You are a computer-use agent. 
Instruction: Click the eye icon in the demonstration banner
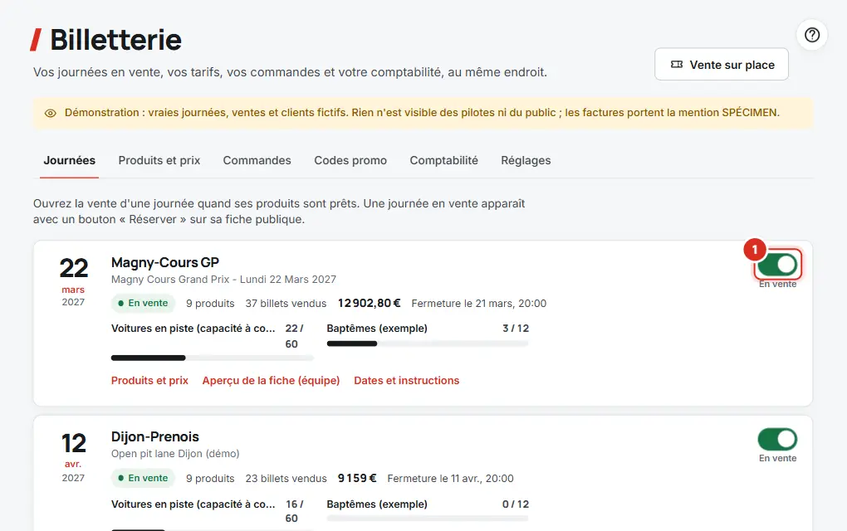click(50, 113)
